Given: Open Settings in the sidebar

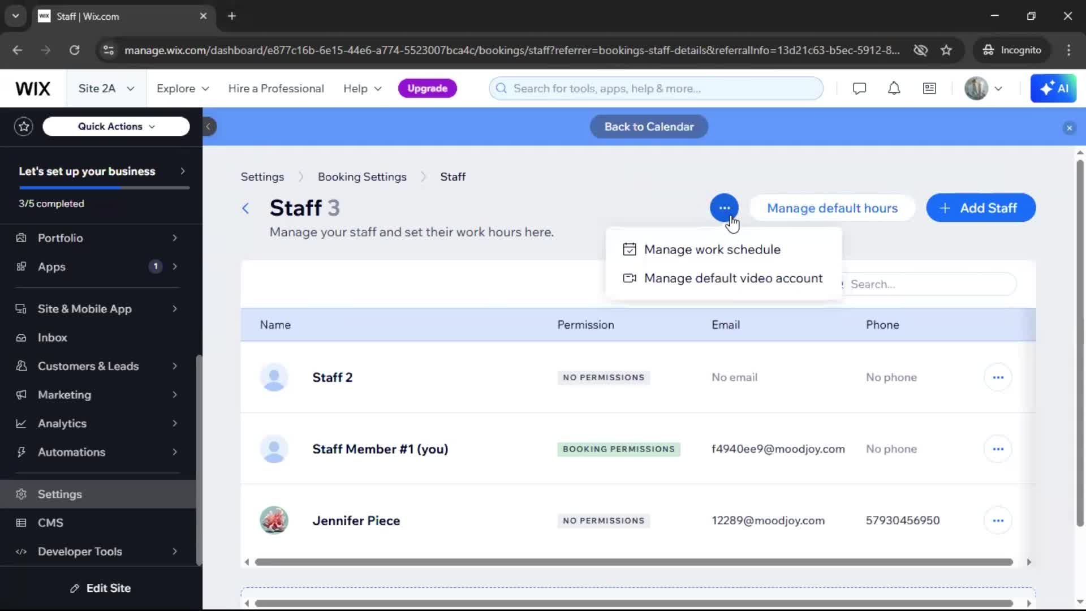Looking at the screenshot, I should [x=98, y=494].
